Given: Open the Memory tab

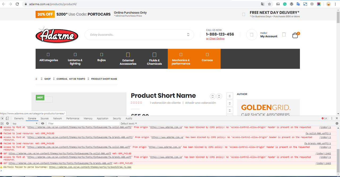Looking at the screenshot, I should 88,118.
